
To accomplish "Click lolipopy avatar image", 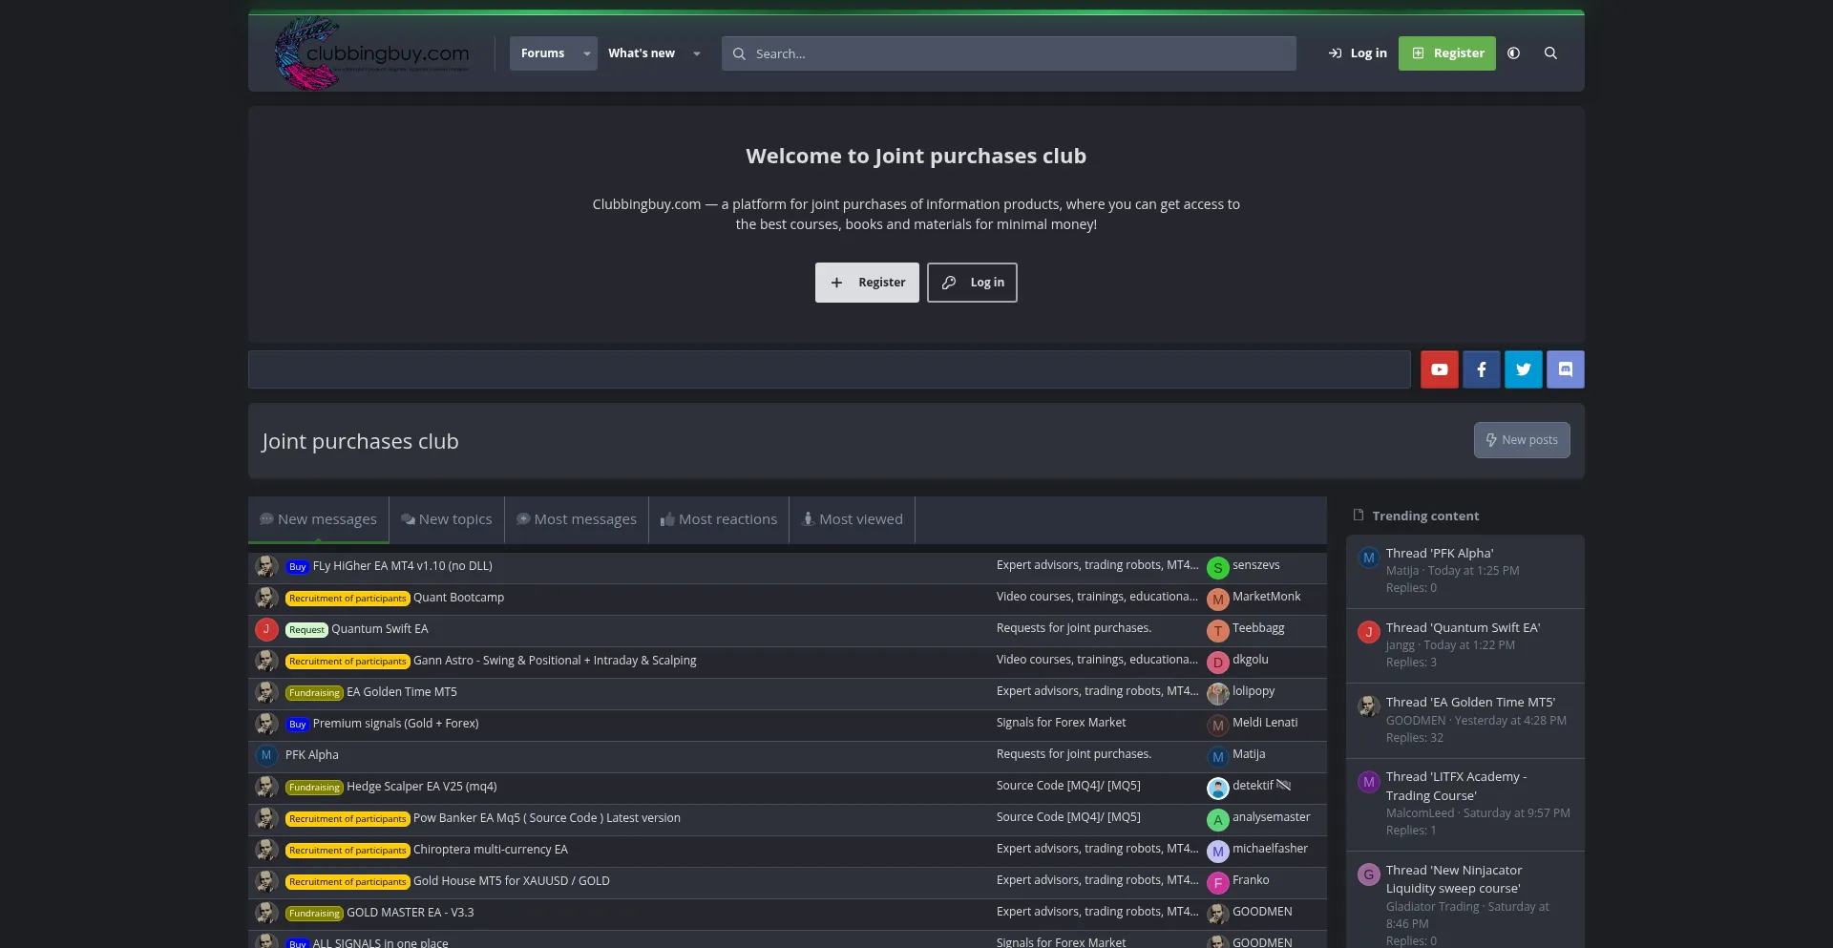I will (x=1217, y=694).
